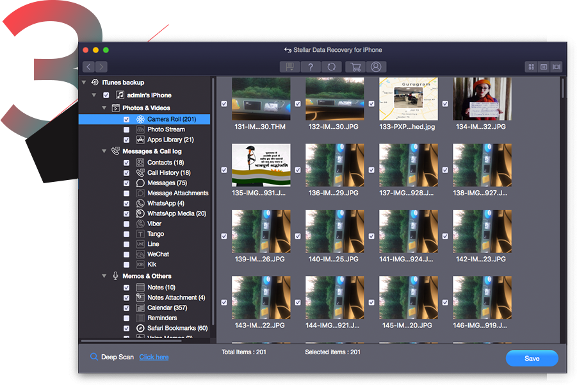Select Call History in the sidebar
The height and width of the screenshot is (385, 577).
coord(168,172)
